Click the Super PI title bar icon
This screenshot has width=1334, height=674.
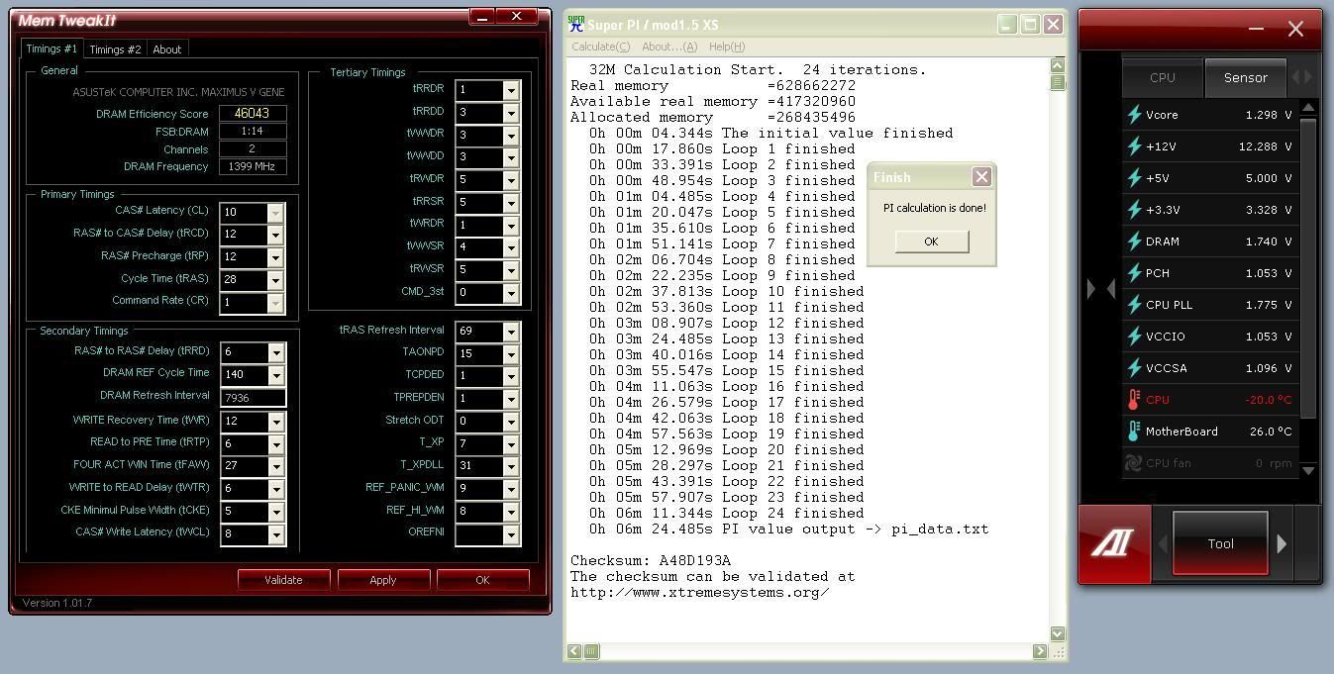(x=575, y=25)
